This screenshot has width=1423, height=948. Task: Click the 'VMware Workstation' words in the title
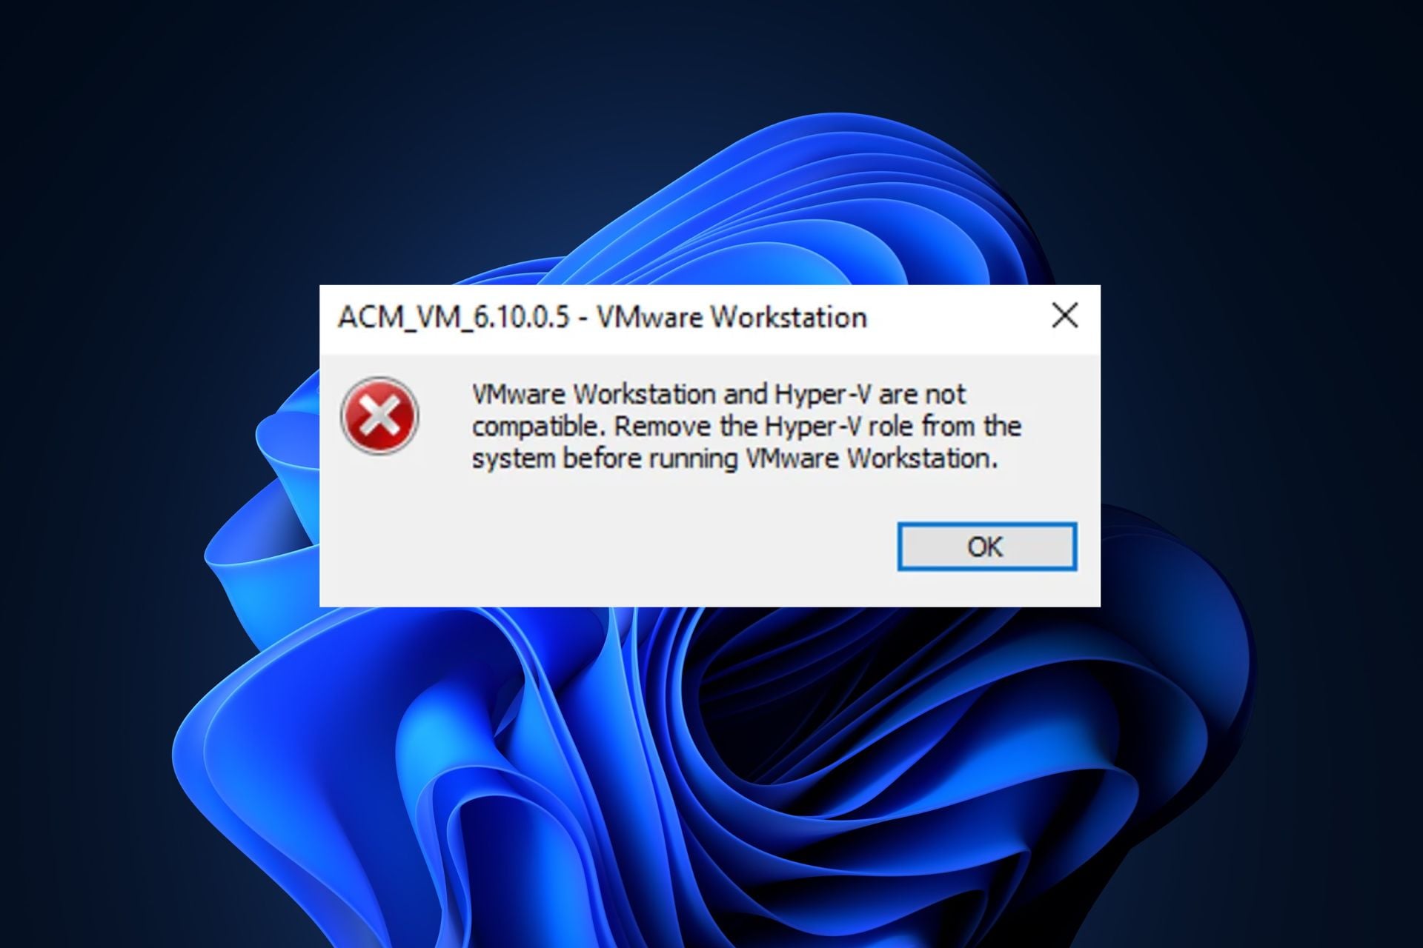tap(732, 317)
